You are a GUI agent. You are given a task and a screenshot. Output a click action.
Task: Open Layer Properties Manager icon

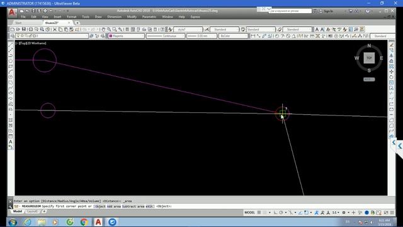click(x=12, y=36)
